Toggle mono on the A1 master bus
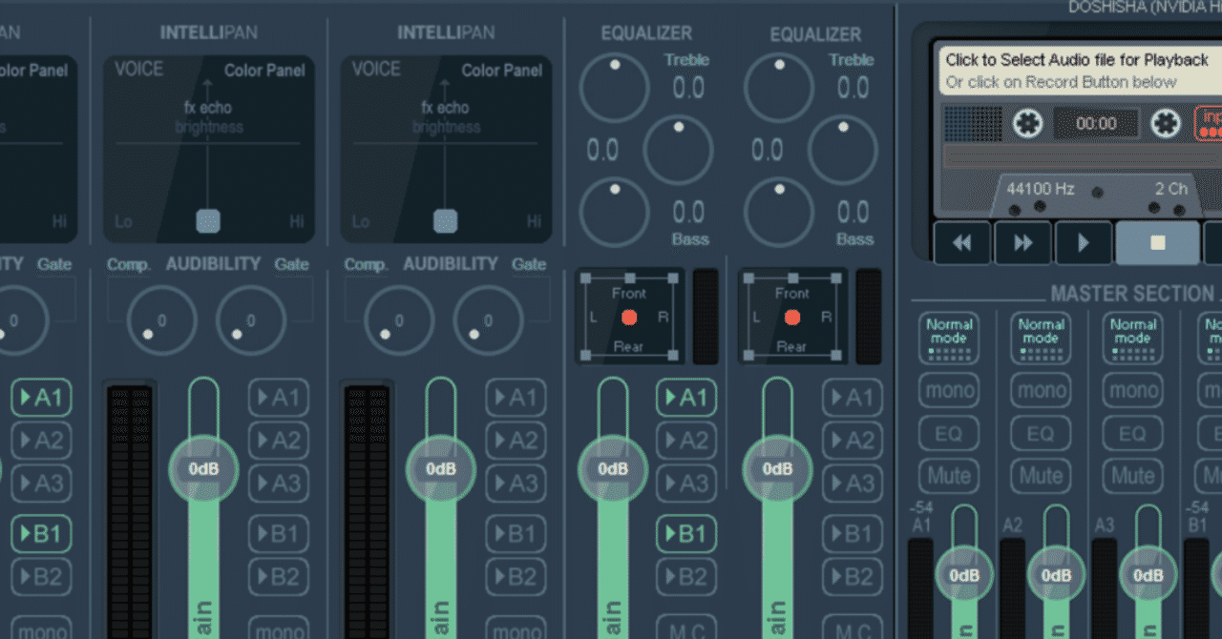Screen dimensions: 1222x639 (949, 390)
